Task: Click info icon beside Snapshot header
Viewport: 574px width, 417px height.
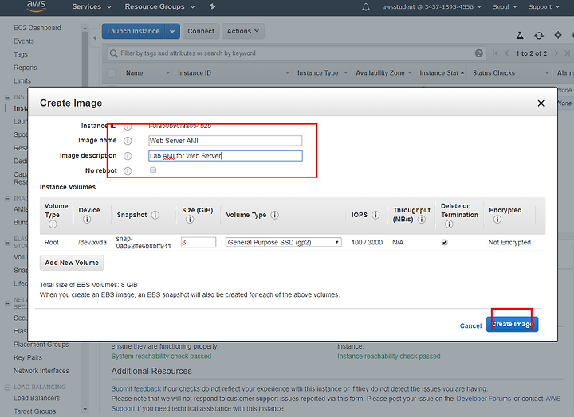Action: 155,215
